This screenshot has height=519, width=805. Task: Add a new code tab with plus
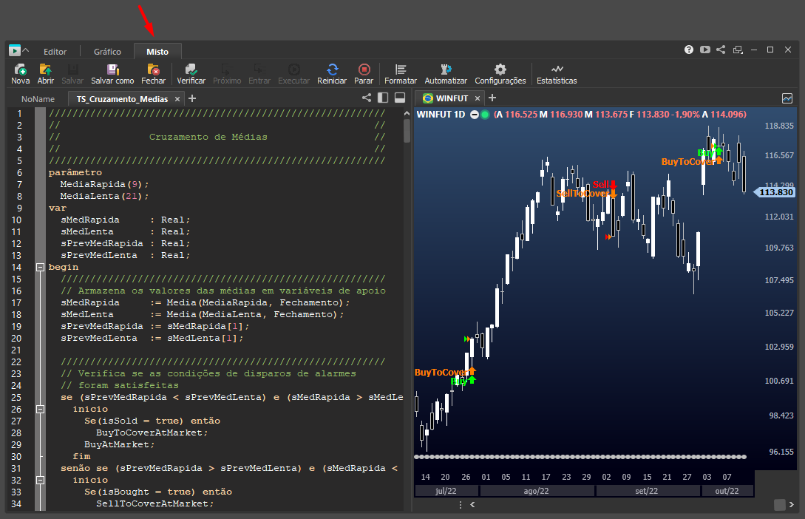coord(192,98)
